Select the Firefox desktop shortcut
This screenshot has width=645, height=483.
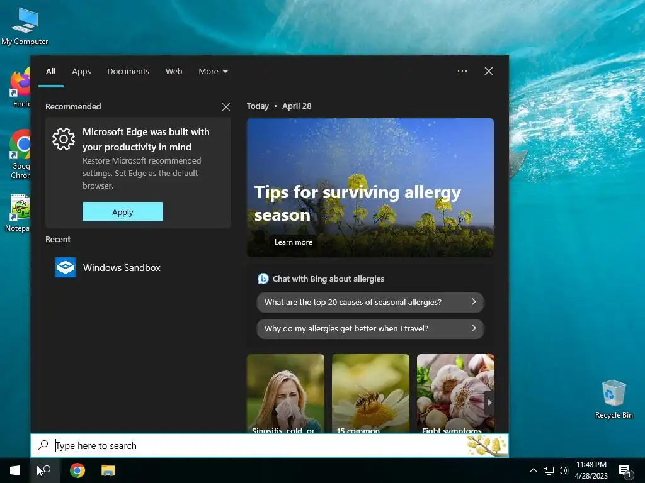[x=21, y=88]
